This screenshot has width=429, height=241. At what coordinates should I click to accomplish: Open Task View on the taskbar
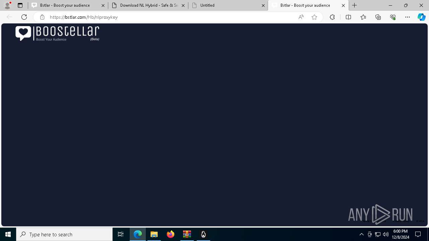click(121, 234)
